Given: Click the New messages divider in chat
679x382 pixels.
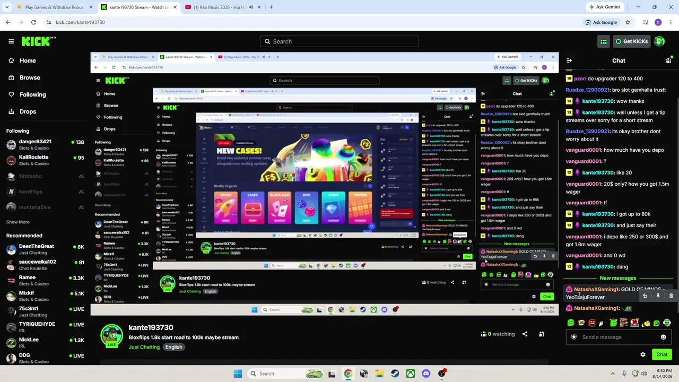Looking at the screenshot, I should pyautogui.click(x=618, y=278).
